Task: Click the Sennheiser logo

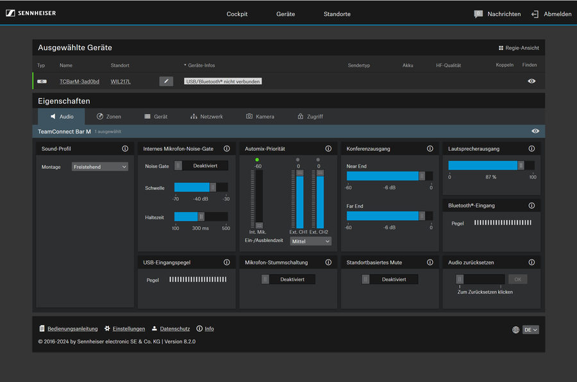Action: [31, 13]
